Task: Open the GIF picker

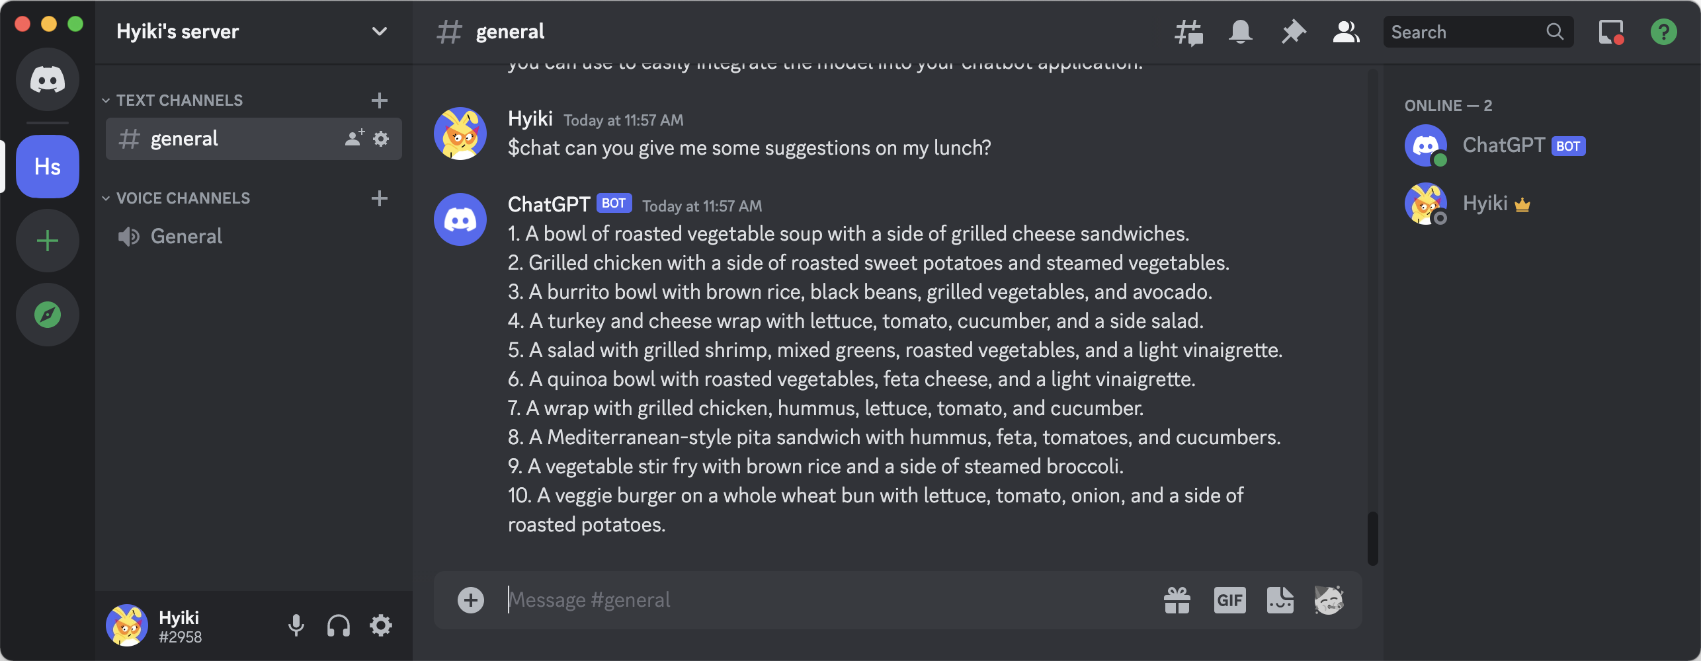Action: coord(1229,600)
